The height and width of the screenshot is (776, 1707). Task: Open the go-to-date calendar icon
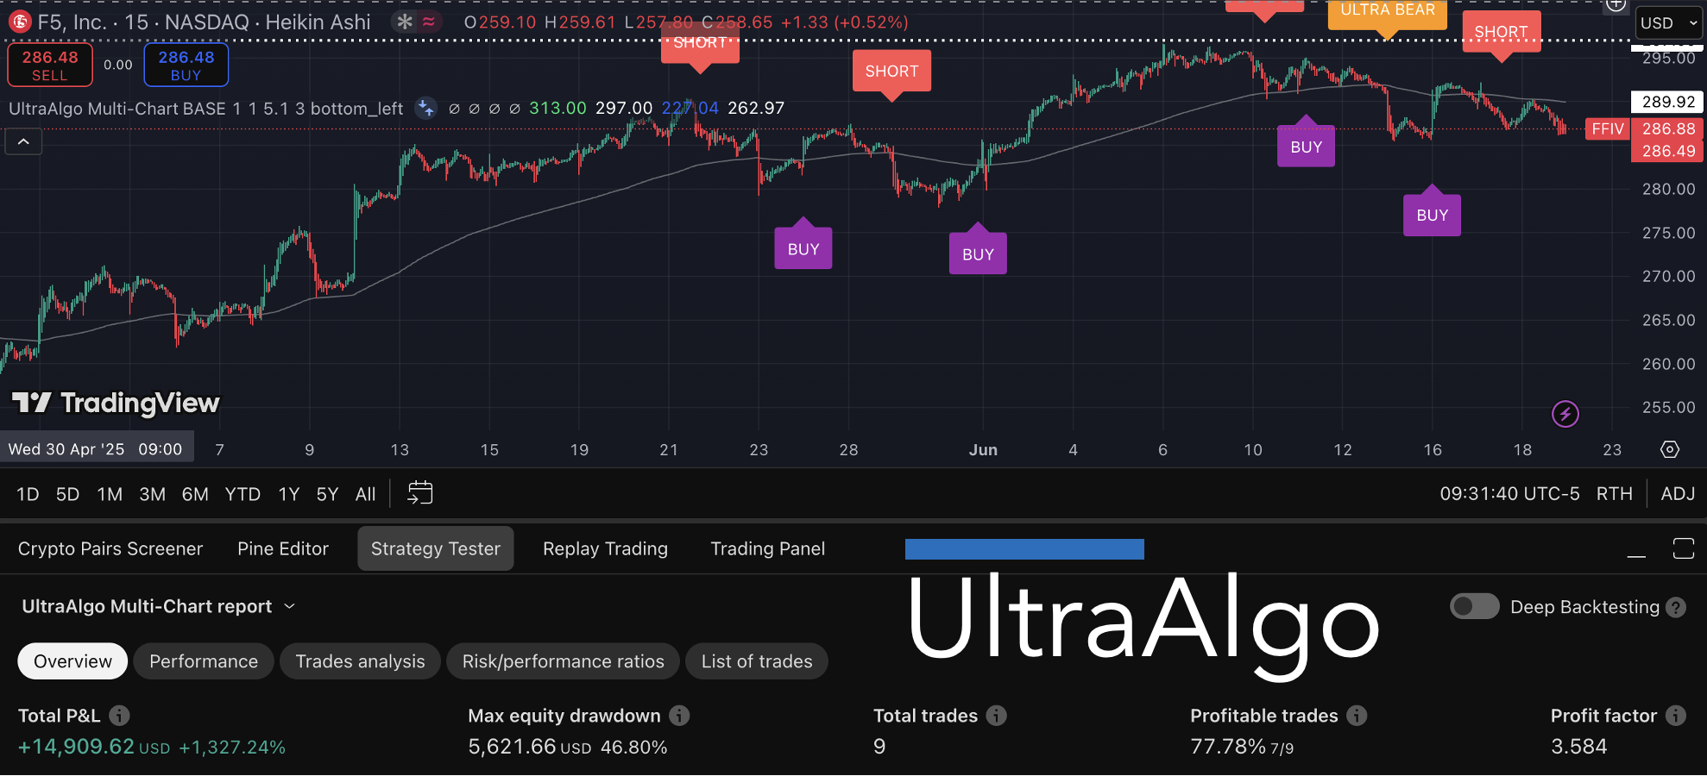click(420, 493)
